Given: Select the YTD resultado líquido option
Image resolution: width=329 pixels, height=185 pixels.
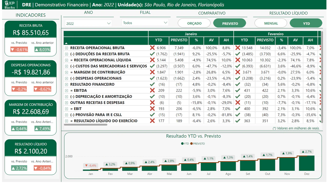Looking at the screenshot, I should point(306,23).
